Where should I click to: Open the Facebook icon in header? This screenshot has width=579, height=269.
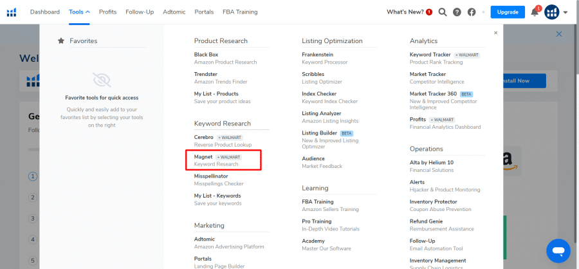[472, 12]
